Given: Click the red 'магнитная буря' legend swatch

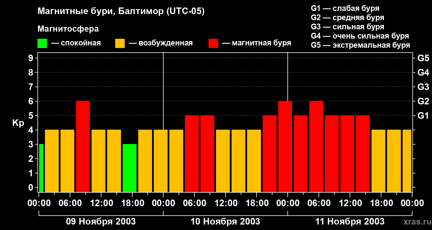Looking at the screenshot, I should pyautogui.click(x=213, y=43).
